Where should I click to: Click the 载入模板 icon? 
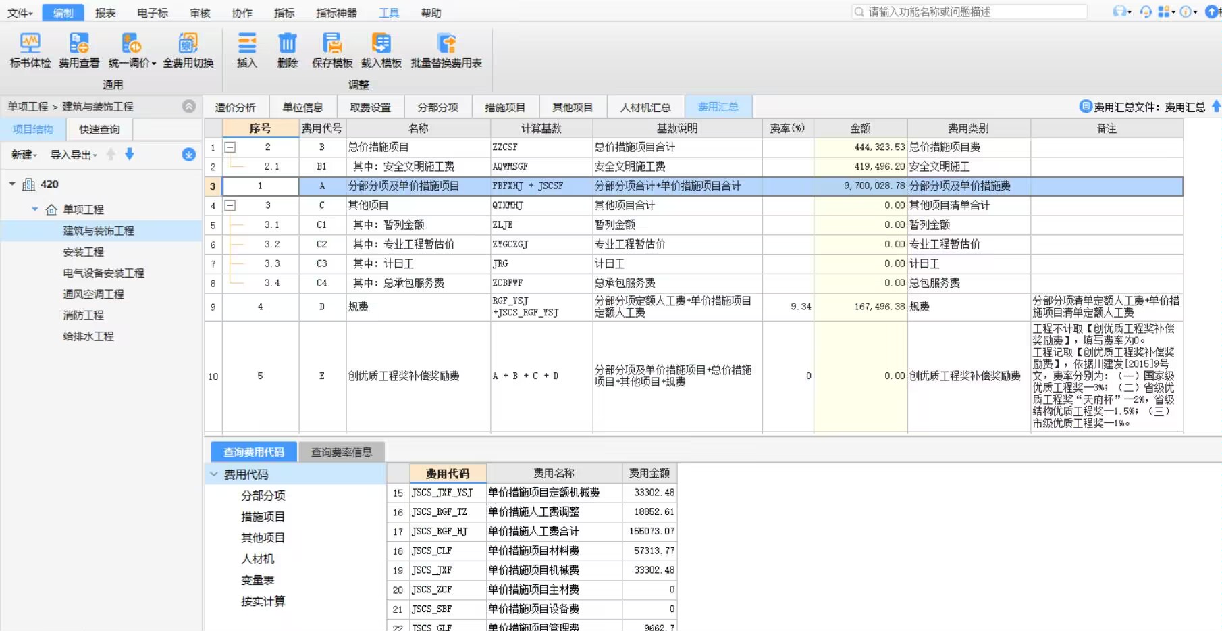click(x=381, y=44)
